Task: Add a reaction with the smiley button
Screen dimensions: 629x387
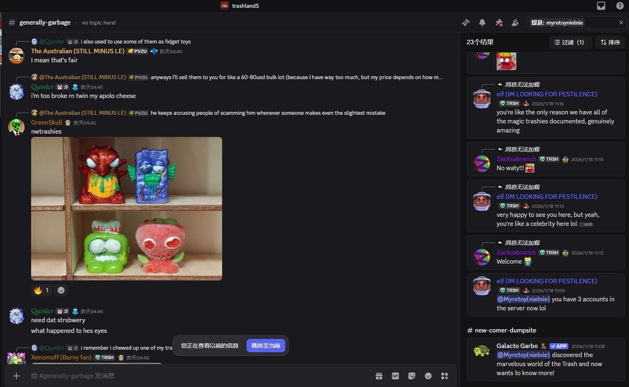Action: (x=61, y=290)
